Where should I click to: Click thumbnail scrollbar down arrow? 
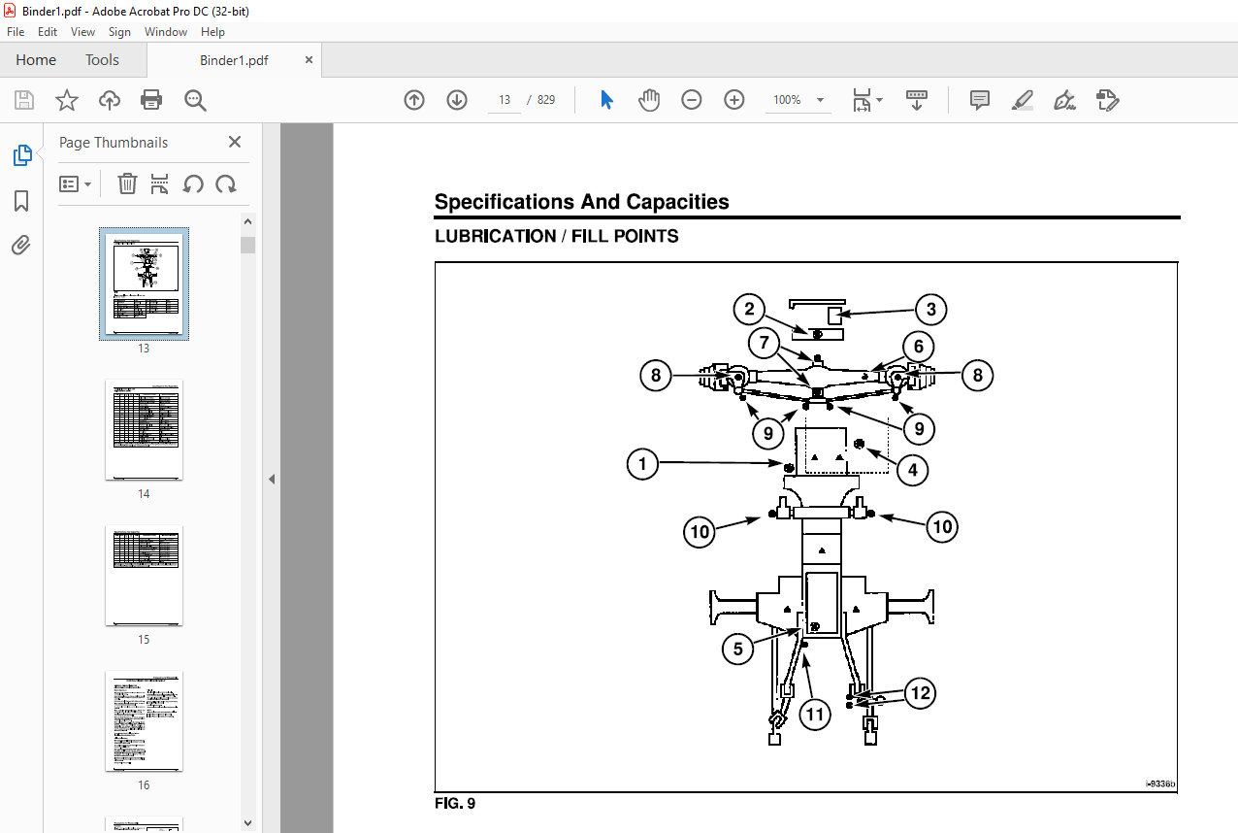[x=247, y=823]
